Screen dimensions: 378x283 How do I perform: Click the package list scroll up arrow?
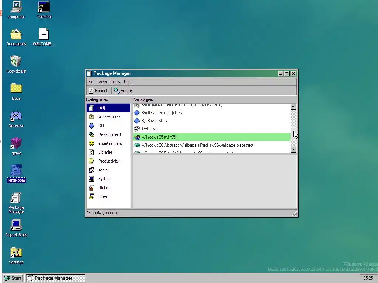293,106
